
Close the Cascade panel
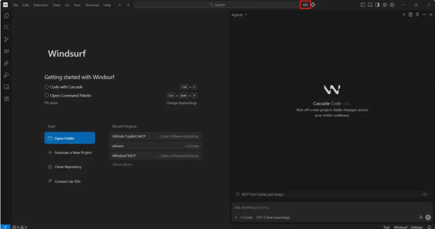[x=431, y=15]
